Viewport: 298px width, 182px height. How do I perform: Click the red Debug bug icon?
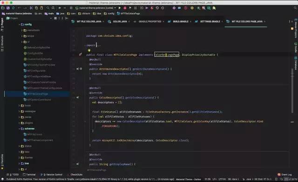[x=125, y=8]
